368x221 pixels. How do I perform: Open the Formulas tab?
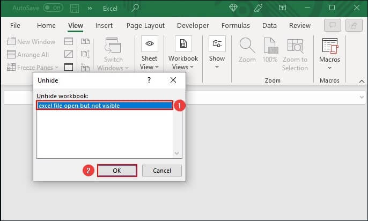pyautogui.click(x=235, y=25)
